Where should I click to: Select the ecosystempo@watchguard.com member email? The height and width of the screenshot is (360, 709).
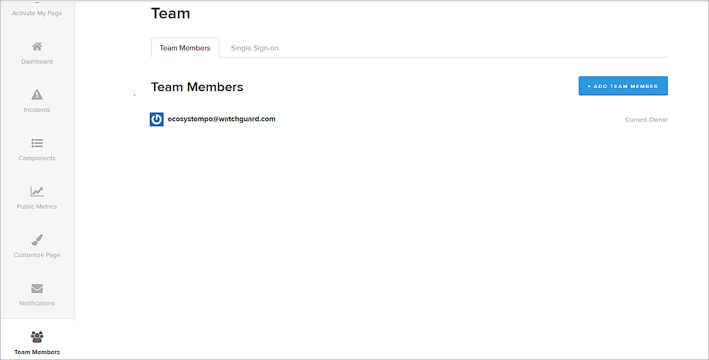point(221,119)
